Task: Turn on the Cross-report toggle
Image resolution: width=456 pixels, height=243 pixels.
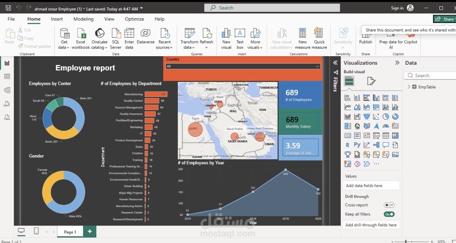Action: pos(389,205)
